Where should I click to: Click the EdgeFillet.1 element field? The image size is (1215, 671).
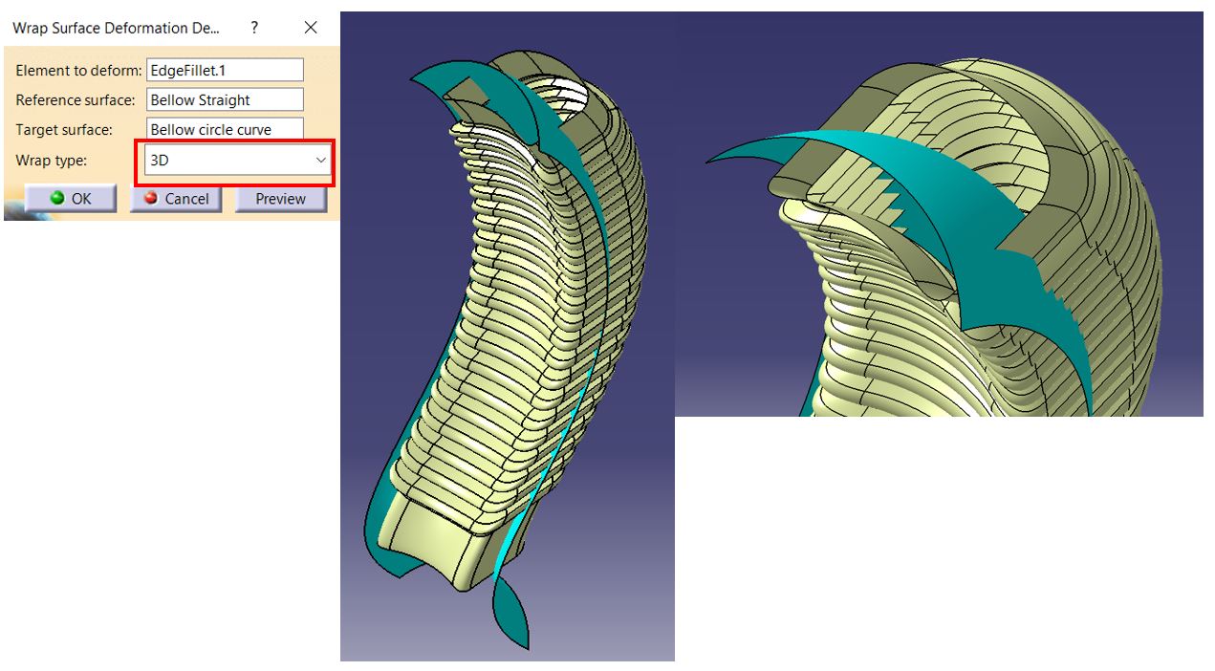225,69
